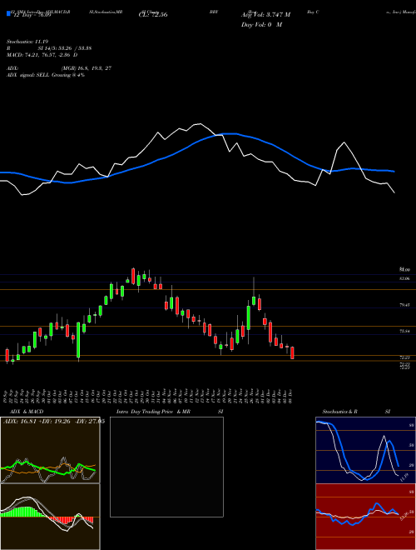
Task: Click the MACD histogram chart panel
Action: (50, 517)
